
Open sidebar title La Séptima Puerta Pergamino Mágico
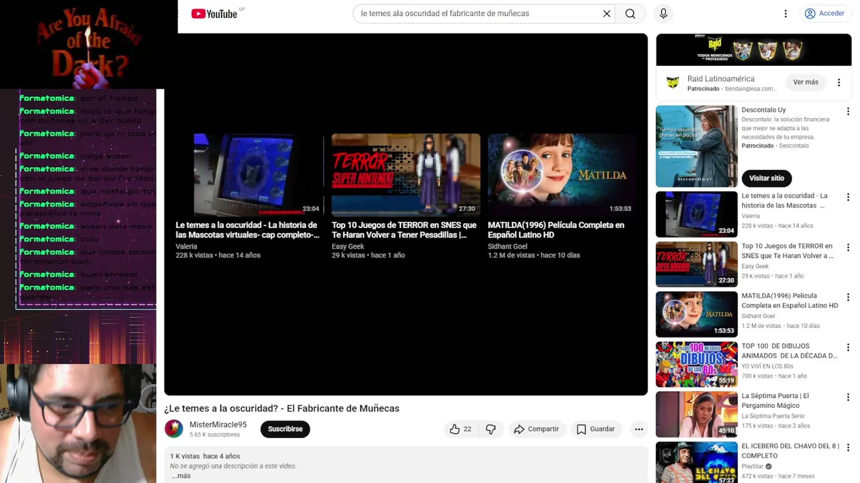(775, 400)
